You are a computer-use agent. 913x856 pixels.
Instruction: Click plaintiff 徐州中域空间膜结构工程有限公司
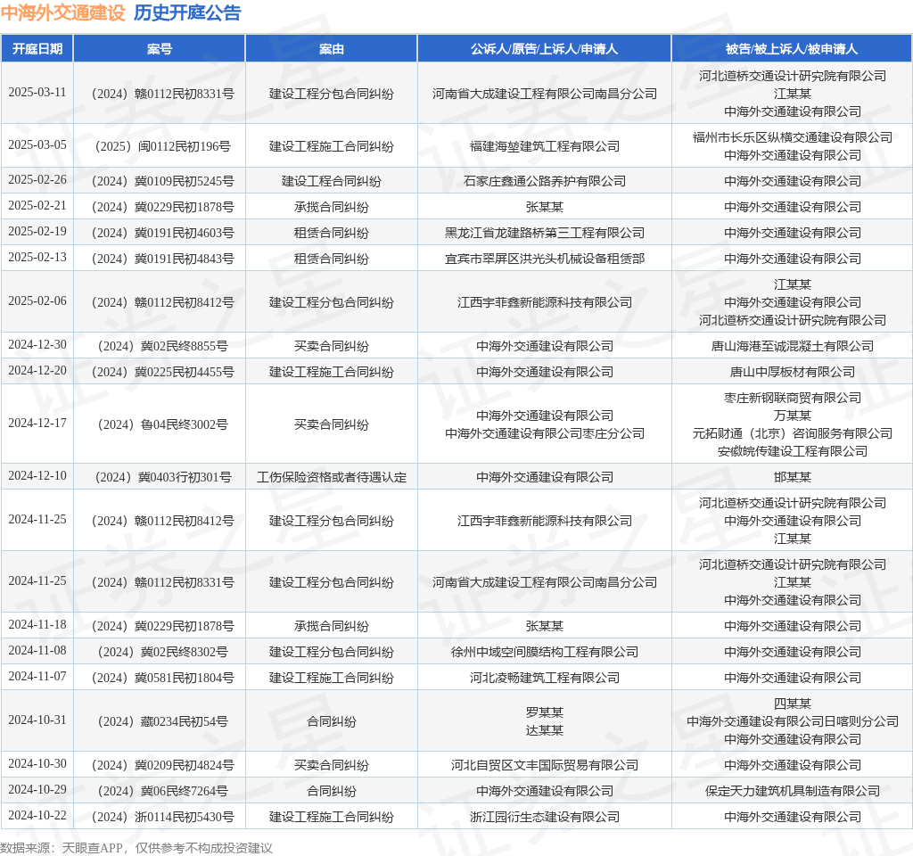[545, 652]
